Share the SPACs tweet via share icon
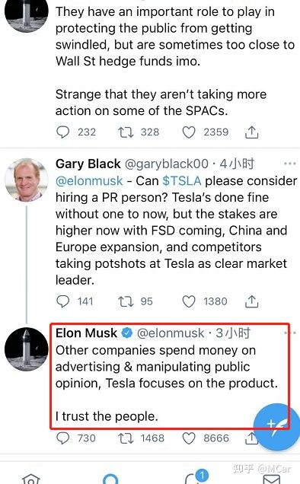Image resolution: width=300 pixels, height=484 pixels. click(x=252, y=132)
